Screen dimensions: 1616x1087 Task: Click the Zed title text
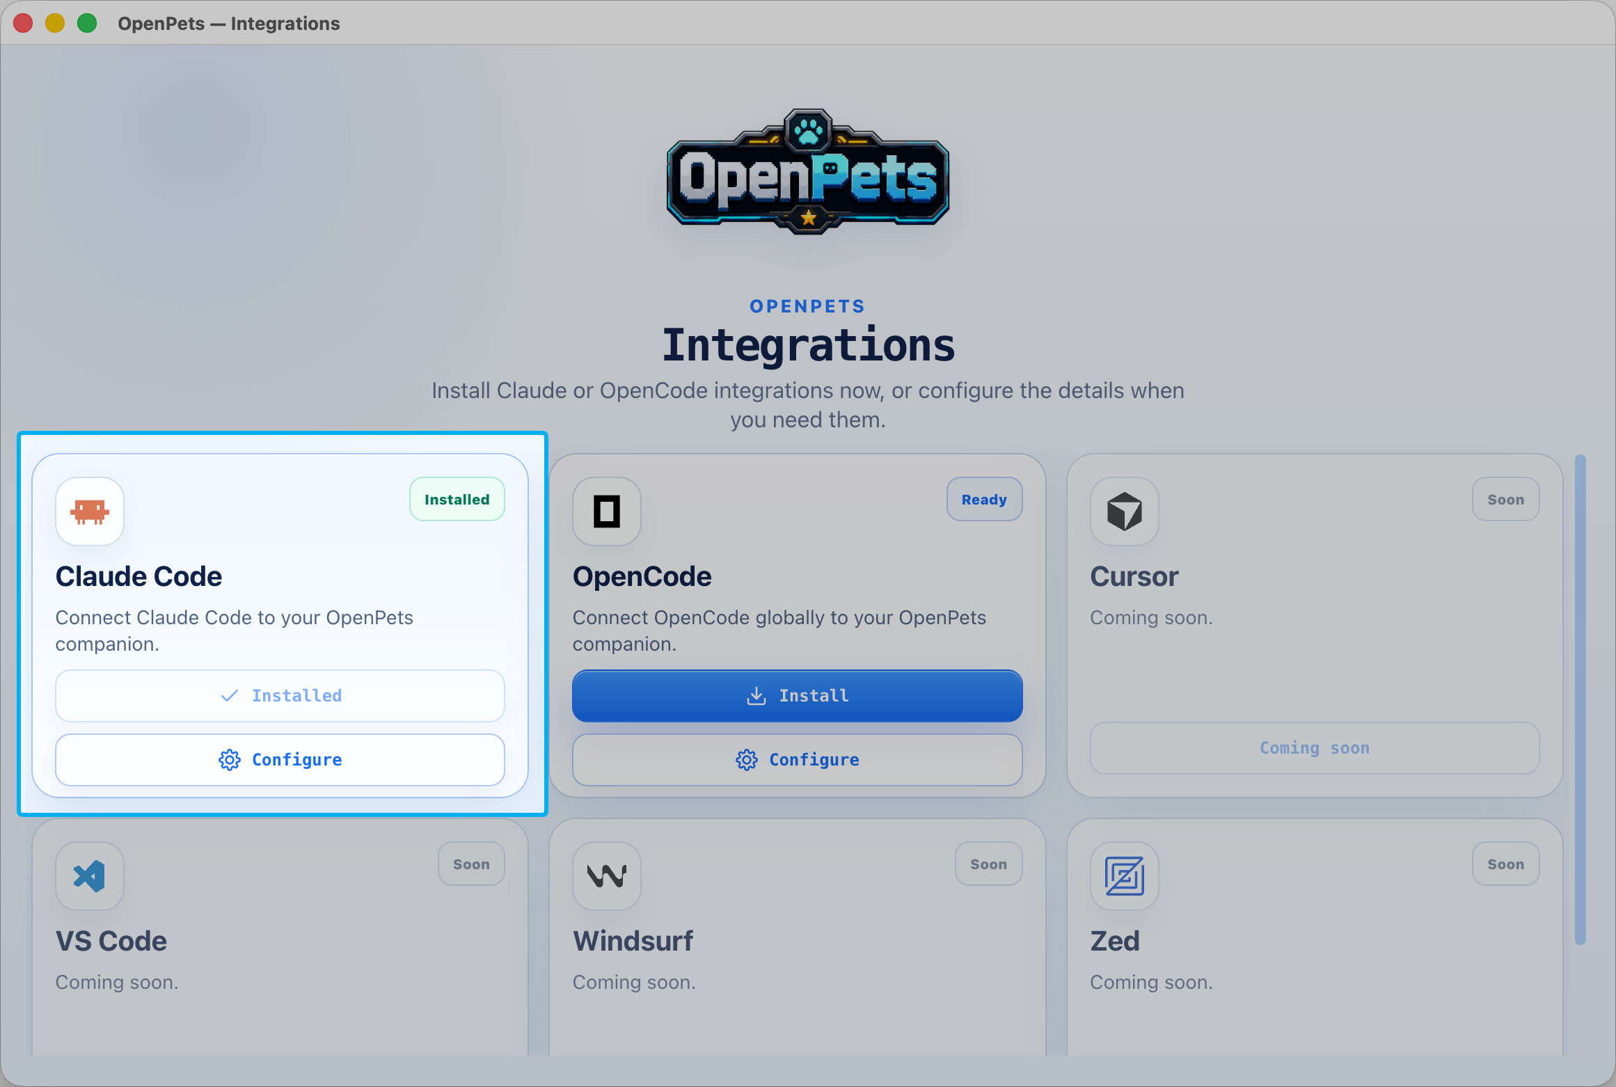pyautogui.click(x=1115, y=942)
